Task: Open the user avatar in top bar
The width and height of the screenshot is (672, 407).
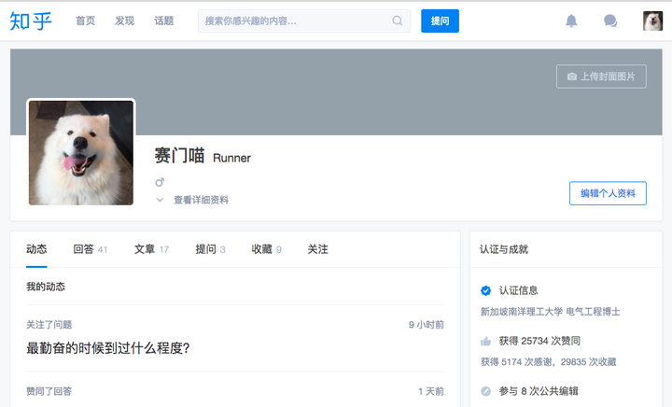Action: [652, 21]
